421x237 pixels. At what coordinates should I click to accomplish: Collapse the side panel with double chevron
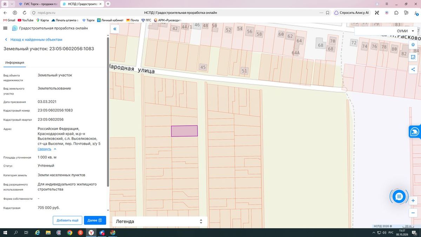click(x=115, y=29)
